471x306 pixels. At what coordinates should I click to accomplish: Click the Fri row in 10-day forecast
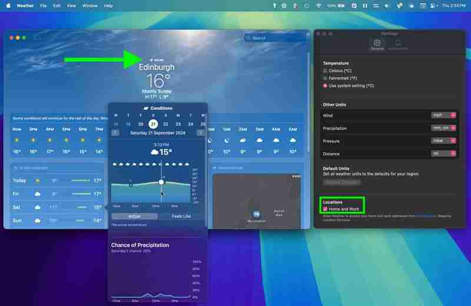coord(57,194)
